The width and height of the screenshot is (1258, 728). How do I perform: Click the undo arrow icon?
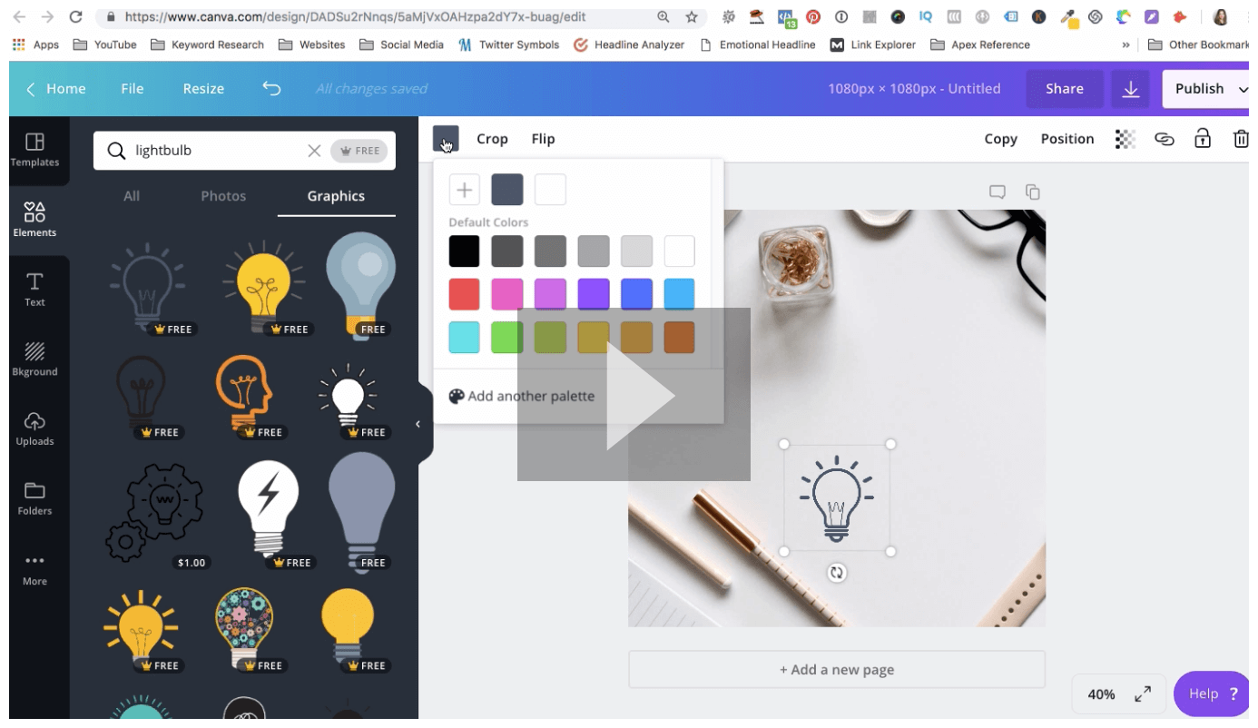pyautogui.click(x=271, y=88)
